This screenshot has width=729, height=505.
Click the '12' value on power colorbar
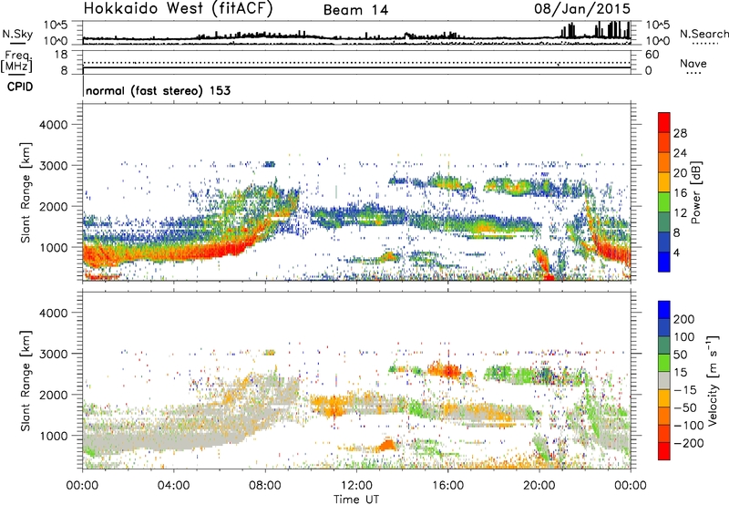[680, 213]
